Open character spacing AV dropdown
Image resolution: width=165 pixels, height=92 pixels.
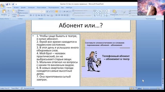click(45, 15)
